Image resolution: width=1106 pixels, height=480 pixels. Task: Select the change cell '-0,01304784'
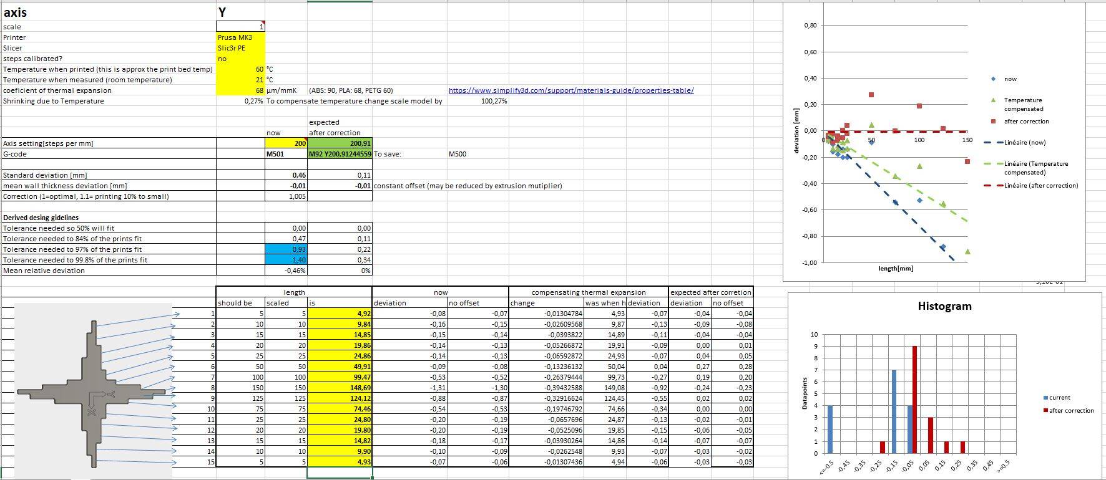click(546, 314)
